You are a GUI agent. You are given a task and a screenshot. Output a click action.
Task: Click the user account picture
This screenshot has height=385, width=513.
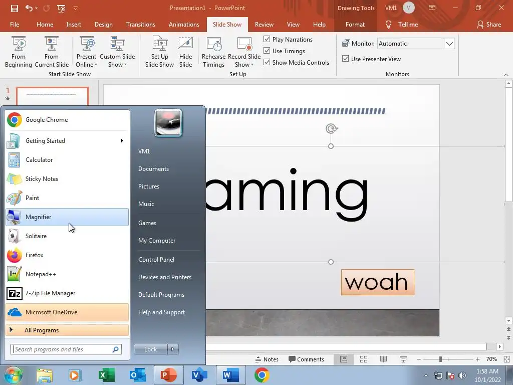(x=168, y=123)
